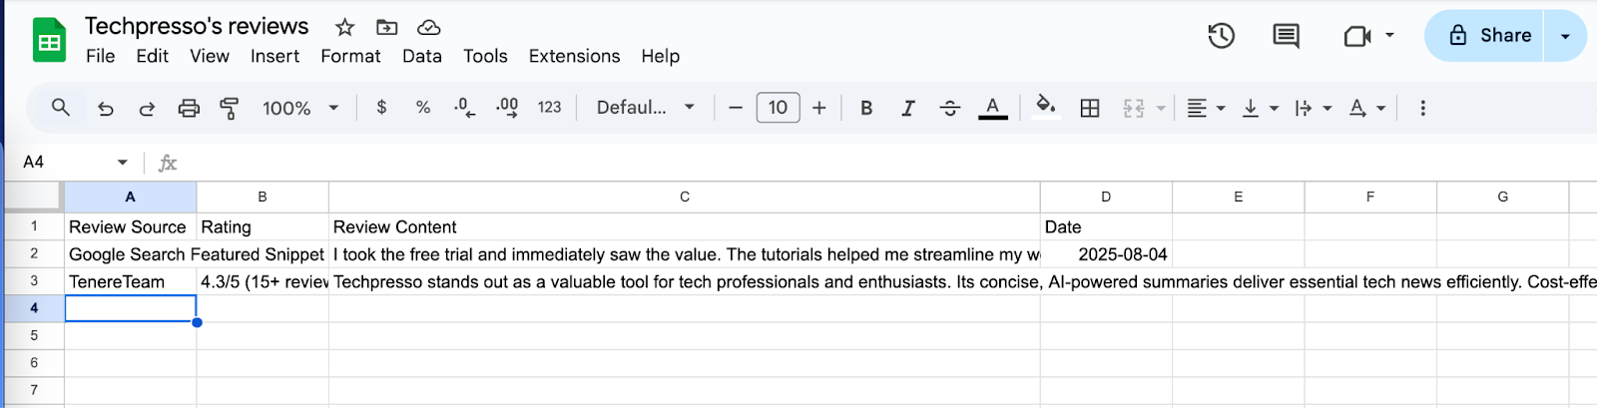Show more toolbar options
1597x408 pixels.
coord(1422,108)
